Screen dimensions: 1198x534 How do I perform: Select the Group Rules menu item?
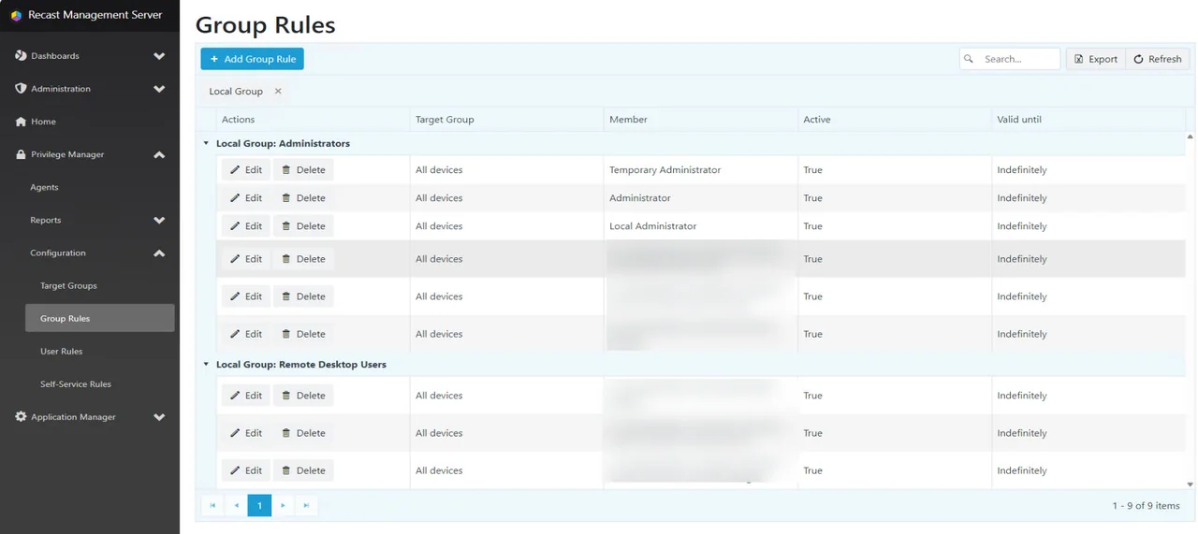coord(100,318)
